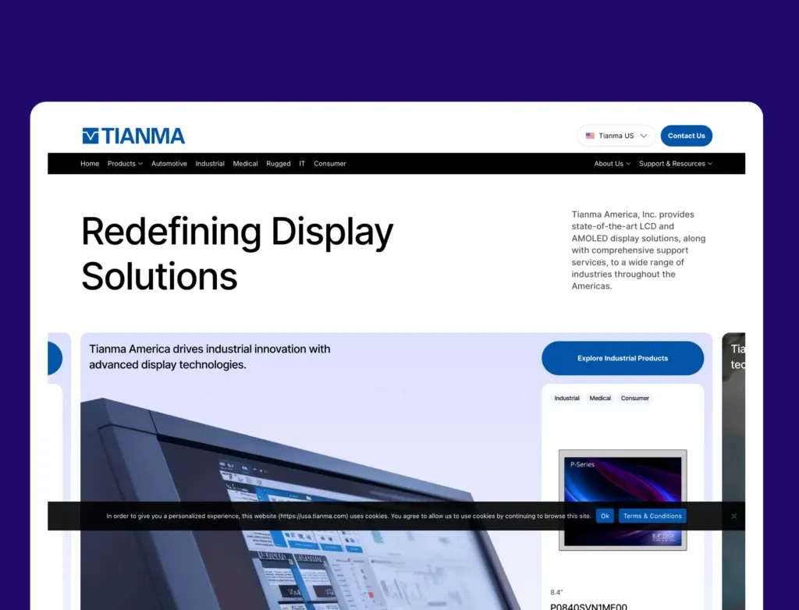Open Terms & Conditions from cookie banner

pyautogui.click(x=652, y=516)
